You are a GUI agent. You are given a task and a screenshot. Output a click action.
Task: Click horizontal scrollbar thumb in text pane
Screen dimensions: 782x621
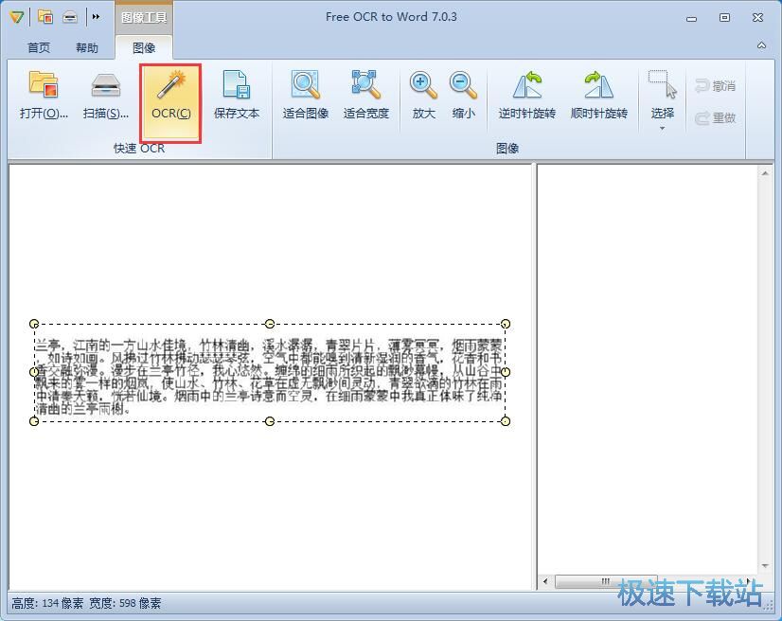click(x=606, y=581)
